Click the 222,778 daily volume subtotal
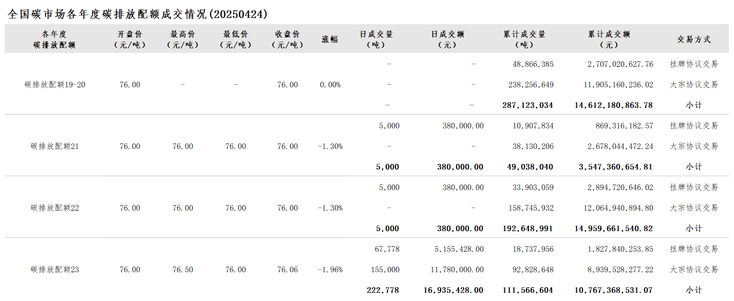This screenshot has width=734, height=301. coord(383,290)
